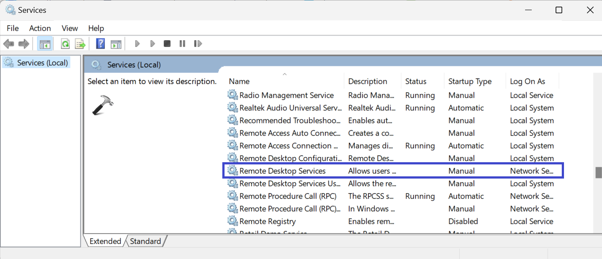This screenshot has width=602, height=259.
Task: Click the Restart Service toolbar icon
Action: 198,44
